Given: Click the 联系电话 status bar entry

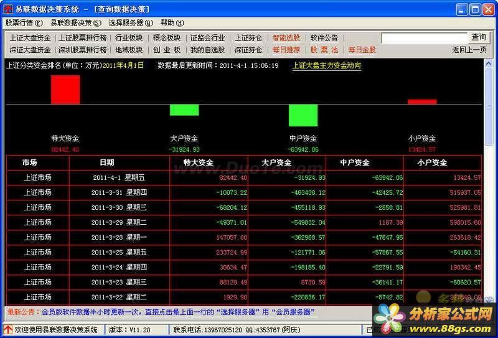Looking at the screenshot, I should [x=237, y=330].
